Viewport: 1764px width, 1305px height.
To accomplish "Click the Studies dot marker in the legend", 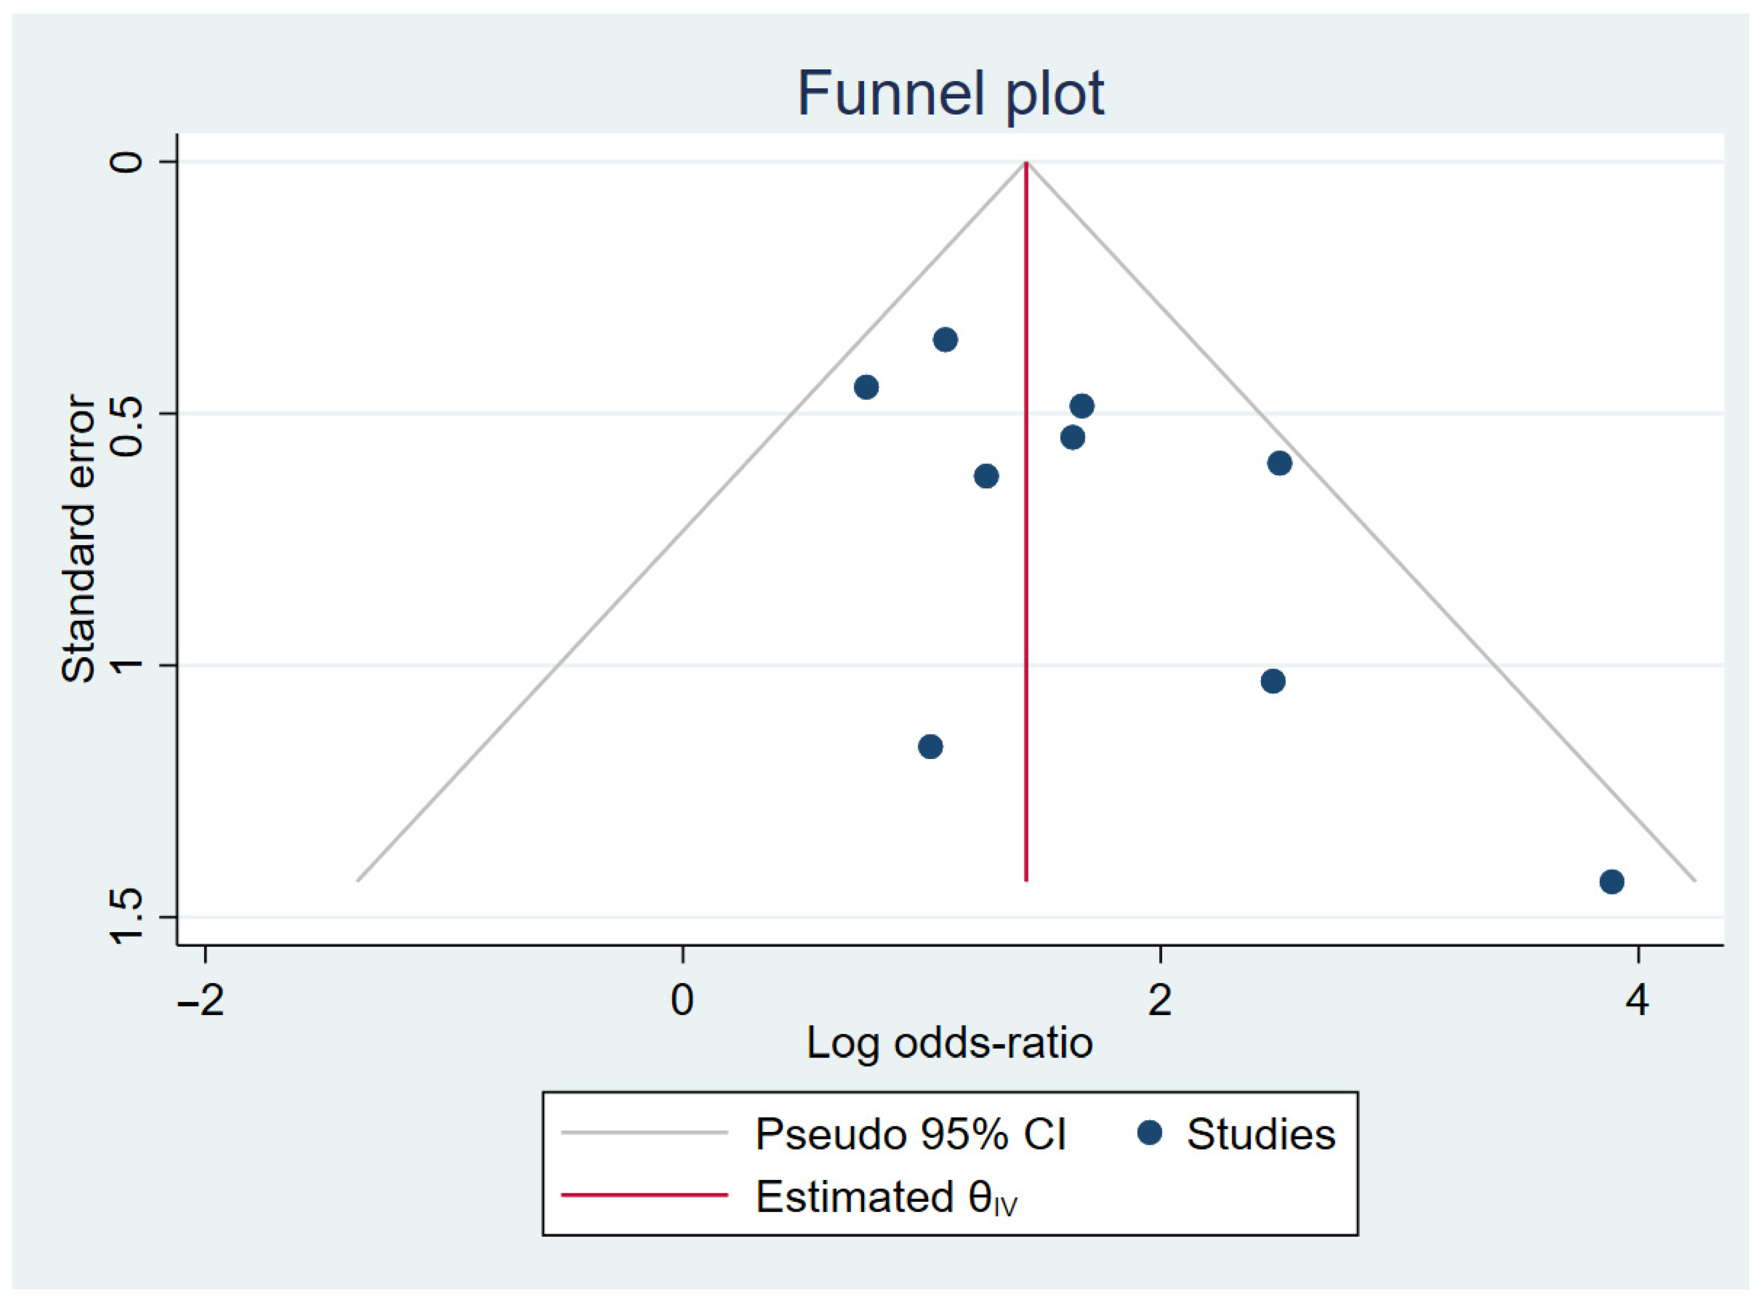I will (x=1149, y=1133).
